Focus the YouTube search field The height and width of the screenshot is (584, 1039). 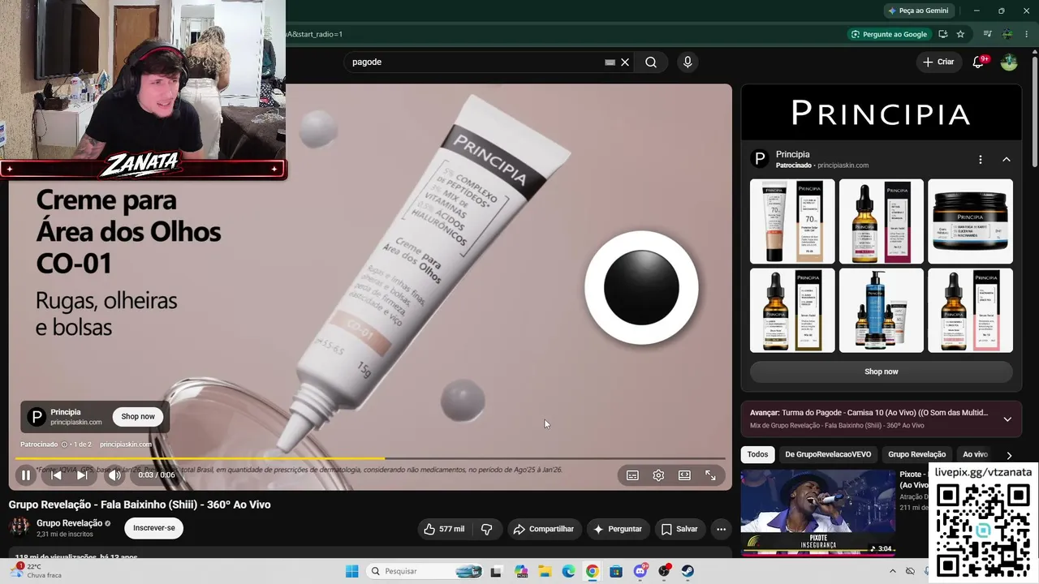(x=475, y=62)
